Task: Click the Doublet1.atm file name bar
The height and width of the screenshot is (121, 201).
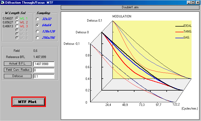Action: [130, 7]
